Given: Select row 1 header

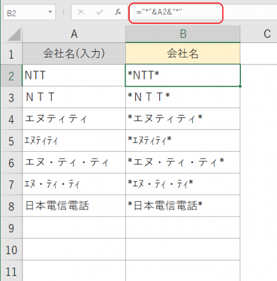Looking at the screenshot, I should point(11,54).
